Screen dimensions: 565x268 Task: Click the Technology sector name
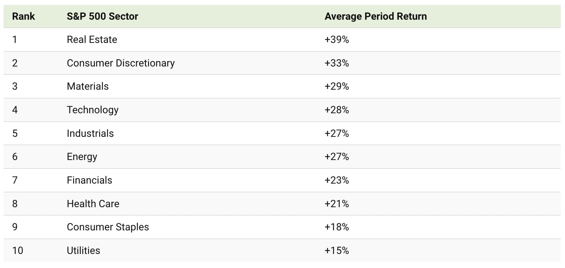pyautogui.click(x=92, y=110)
